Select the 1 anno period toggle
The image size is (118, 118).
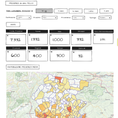[91, 11]
